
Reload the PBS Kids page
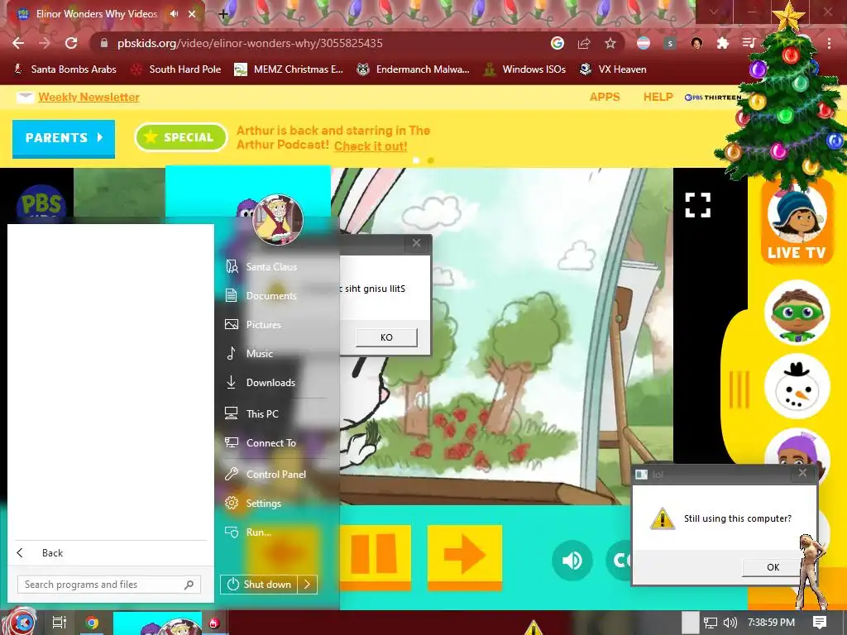(x=71, y=43)
